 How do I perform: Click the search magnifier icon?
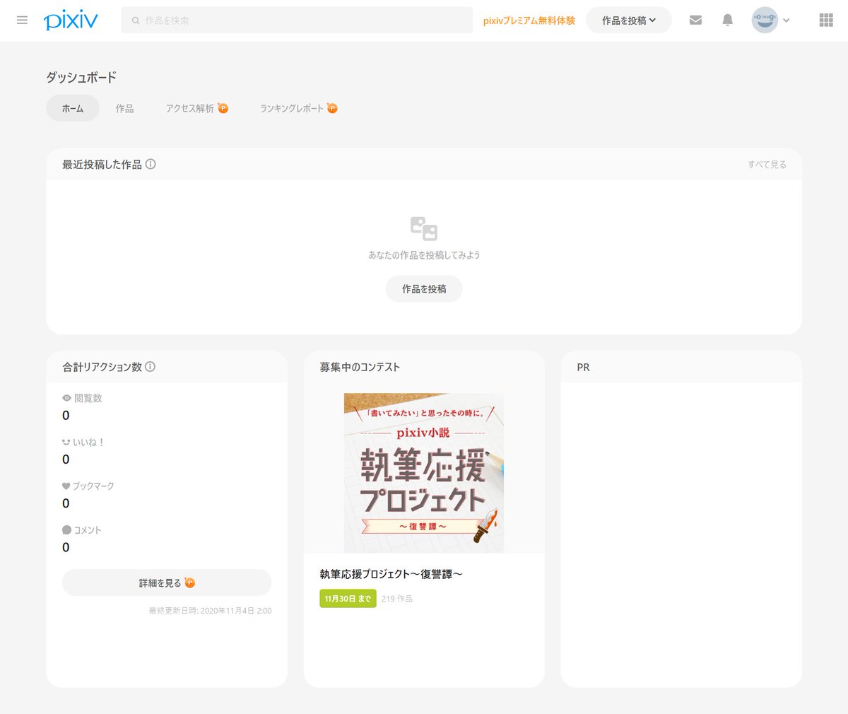[x=136, y=21]
